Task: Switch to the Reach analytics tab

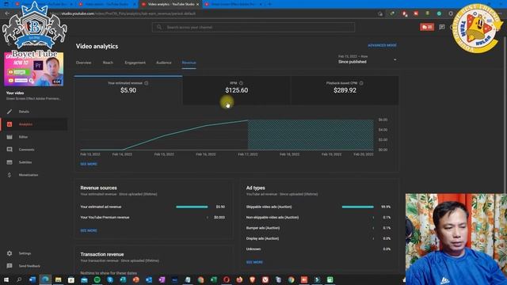Action: (108, 63)
